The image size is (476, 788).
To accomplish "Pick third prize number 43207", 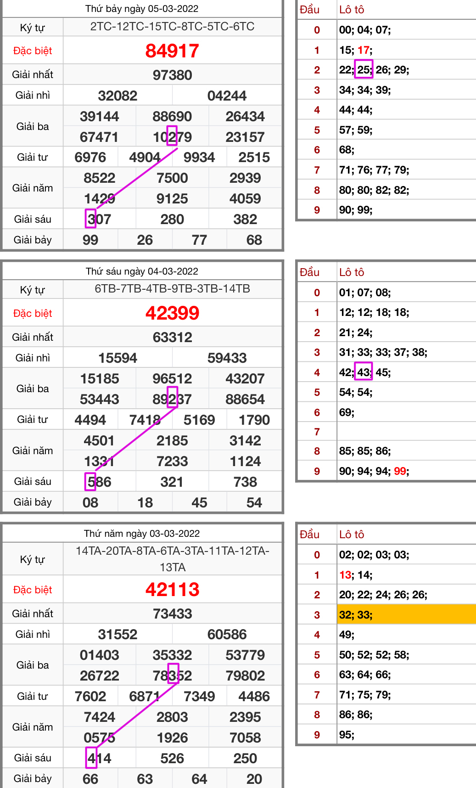I will 245,378.
